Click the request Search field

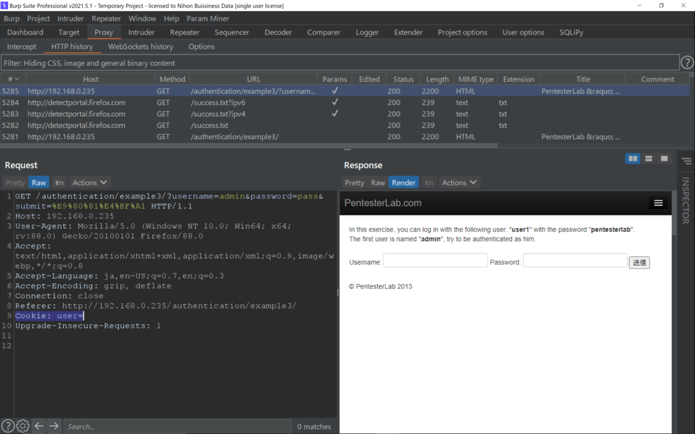177,426
